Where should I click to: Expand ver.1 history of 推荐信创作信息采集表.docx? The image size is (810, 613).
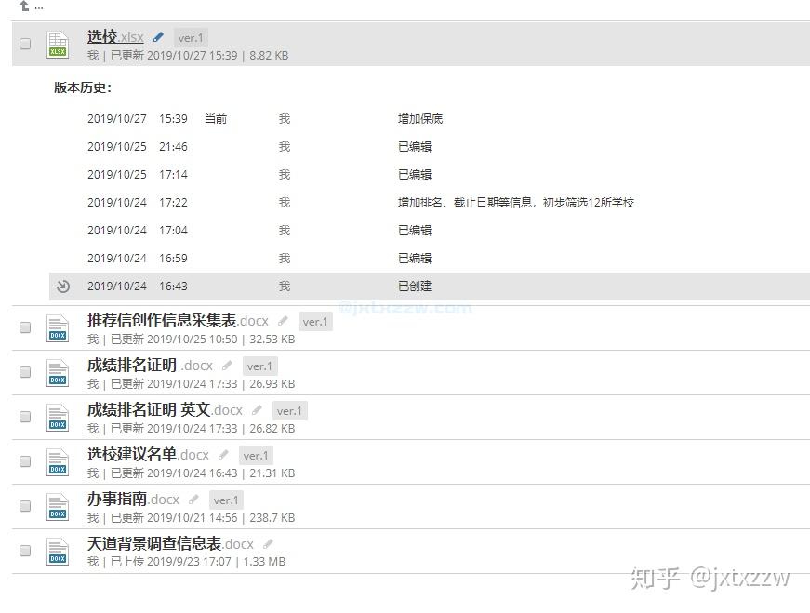315,322
